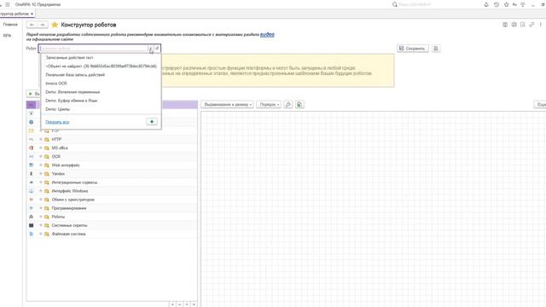
Task: Click the globe icon in the categories sidebar
Action: pyautogui.click(x=31, y=122)
